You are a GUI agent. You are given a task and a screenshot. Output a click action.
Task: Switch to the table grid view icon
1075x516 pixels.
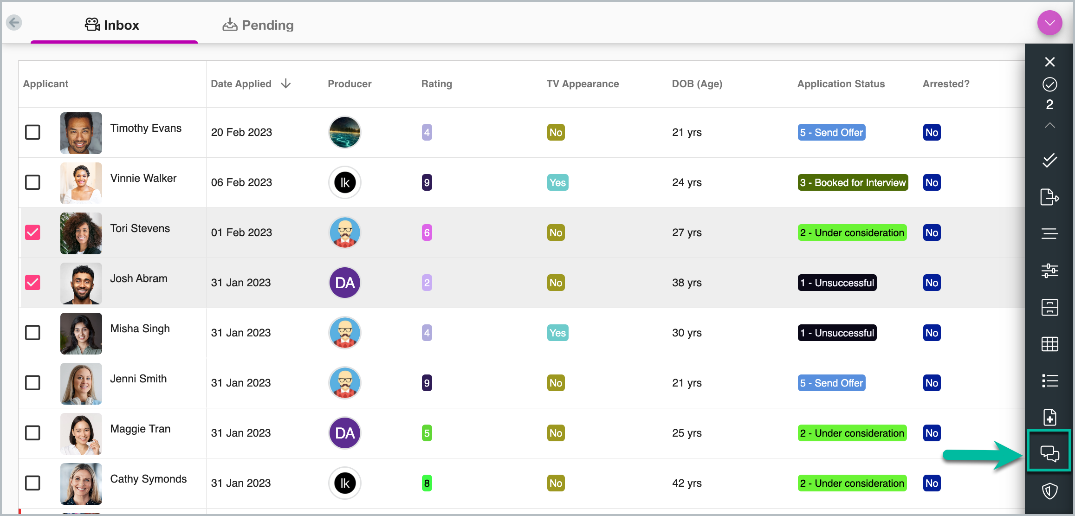tap(1049, 344)
